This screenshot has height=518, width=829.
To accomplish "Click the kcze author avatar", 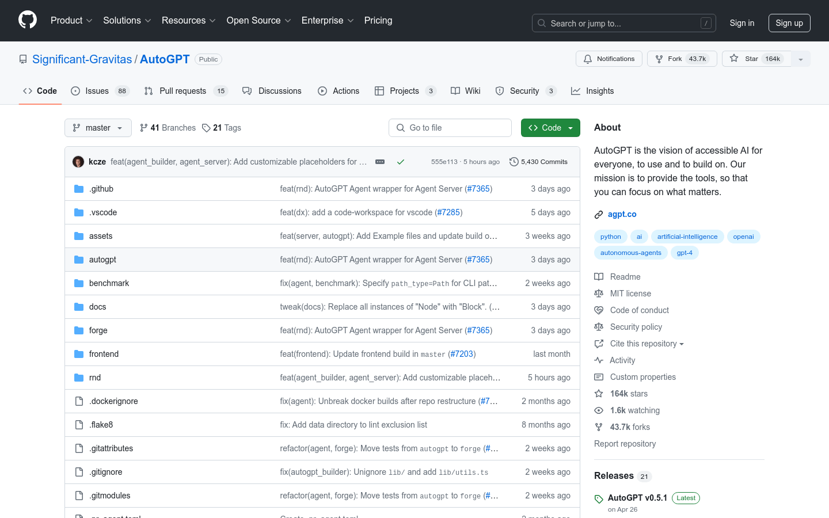I will click(78, 162).
